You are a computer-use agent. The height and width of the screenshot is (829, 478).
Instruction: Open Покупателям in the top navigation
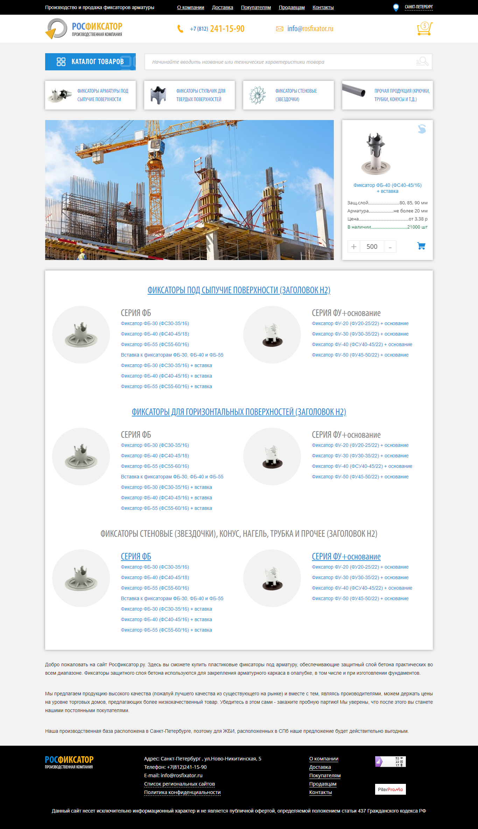[256, 7]
